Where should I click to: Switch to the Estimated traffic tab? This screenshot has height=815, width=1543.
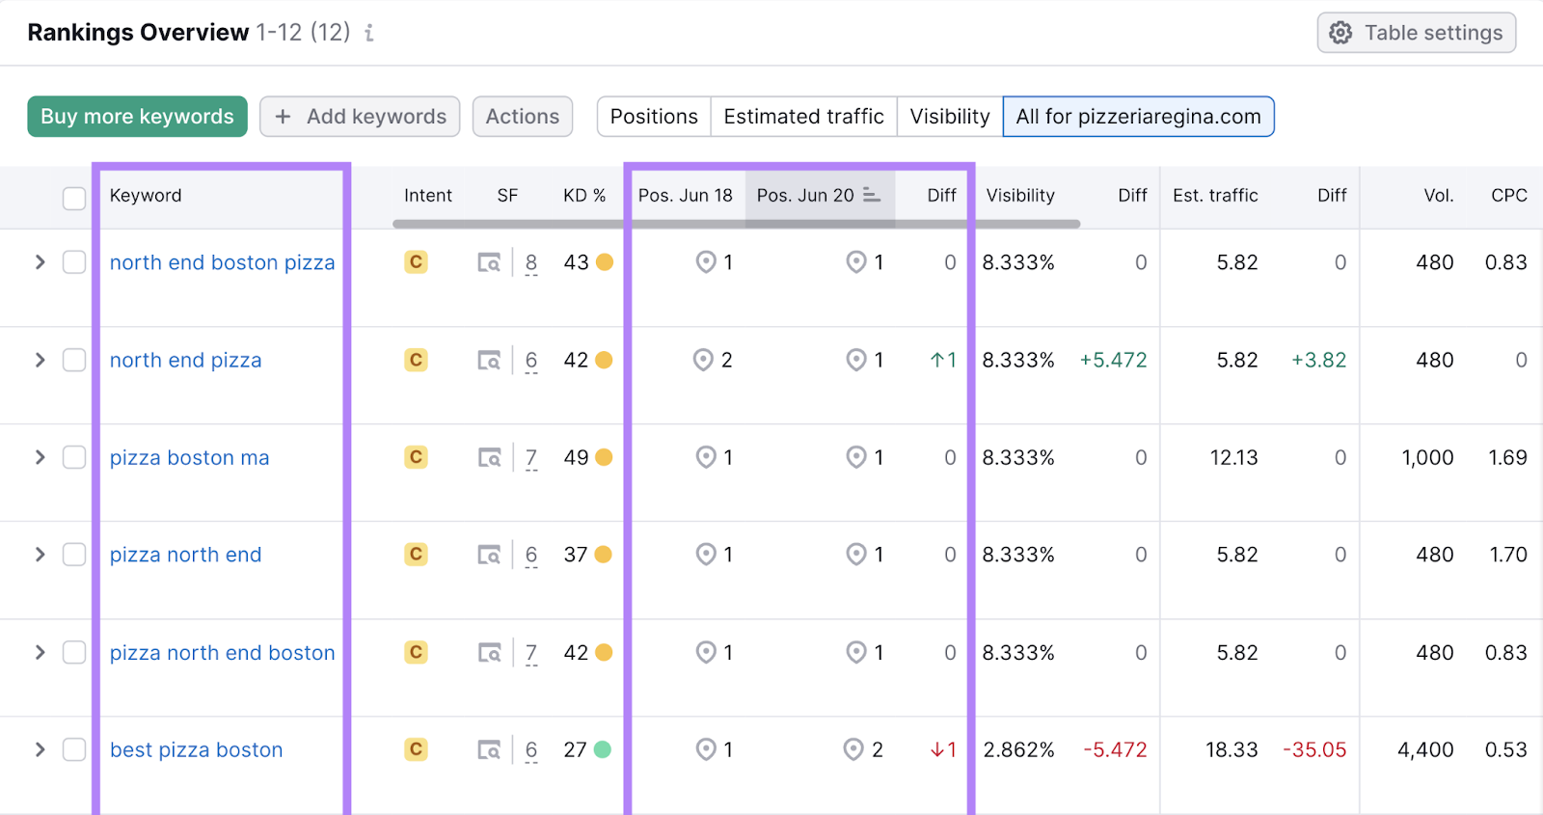point(803,117)
